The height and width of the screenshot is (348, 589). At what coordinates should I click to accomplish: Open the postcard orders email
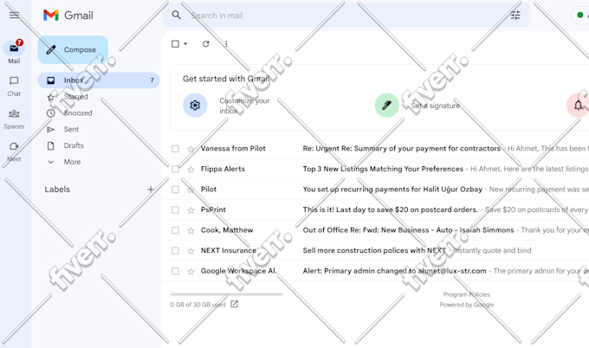click(376, 209)
